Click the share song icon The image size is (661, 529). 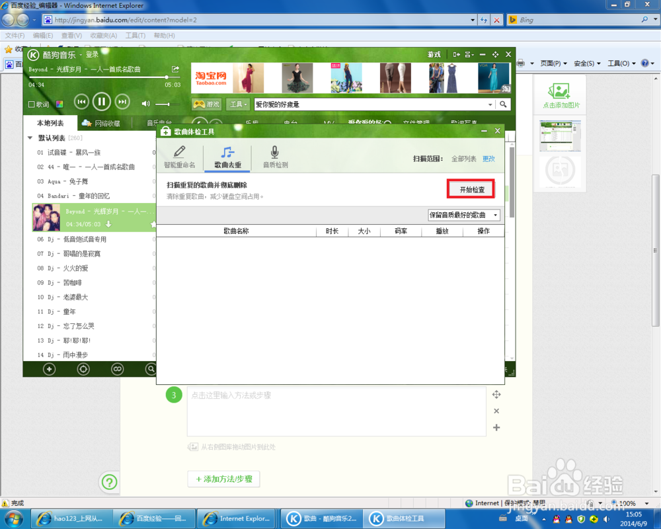coord(175,69)
